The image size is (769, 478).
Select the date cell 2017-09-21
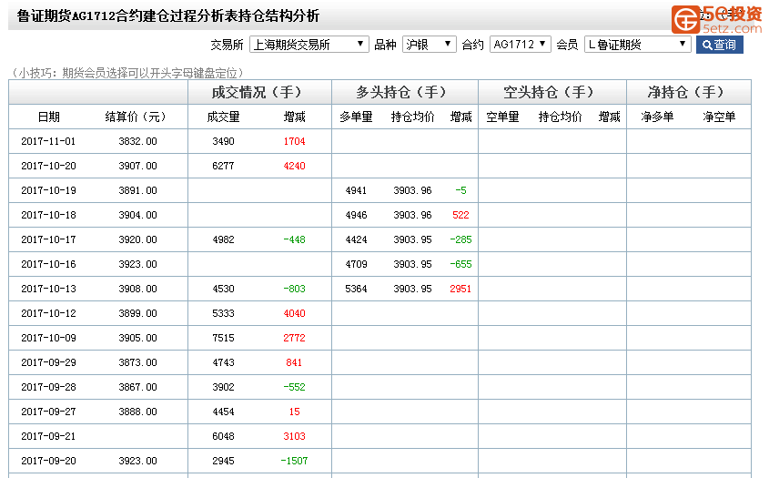click(48, 436)
